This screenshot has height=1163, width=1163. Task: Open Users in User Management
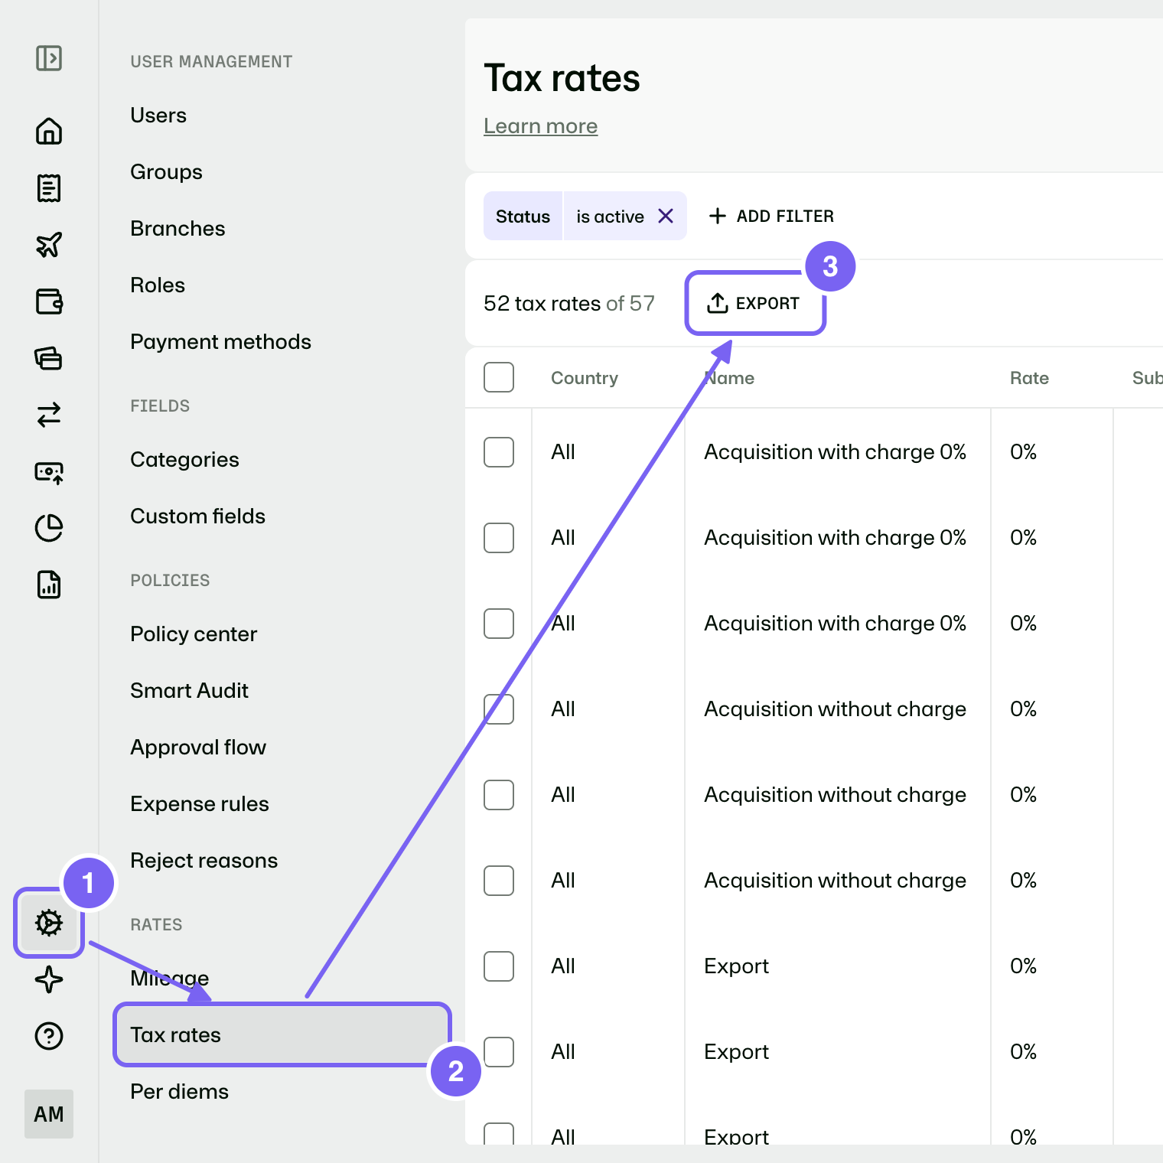pyautogui.click(x=158, y=115)
